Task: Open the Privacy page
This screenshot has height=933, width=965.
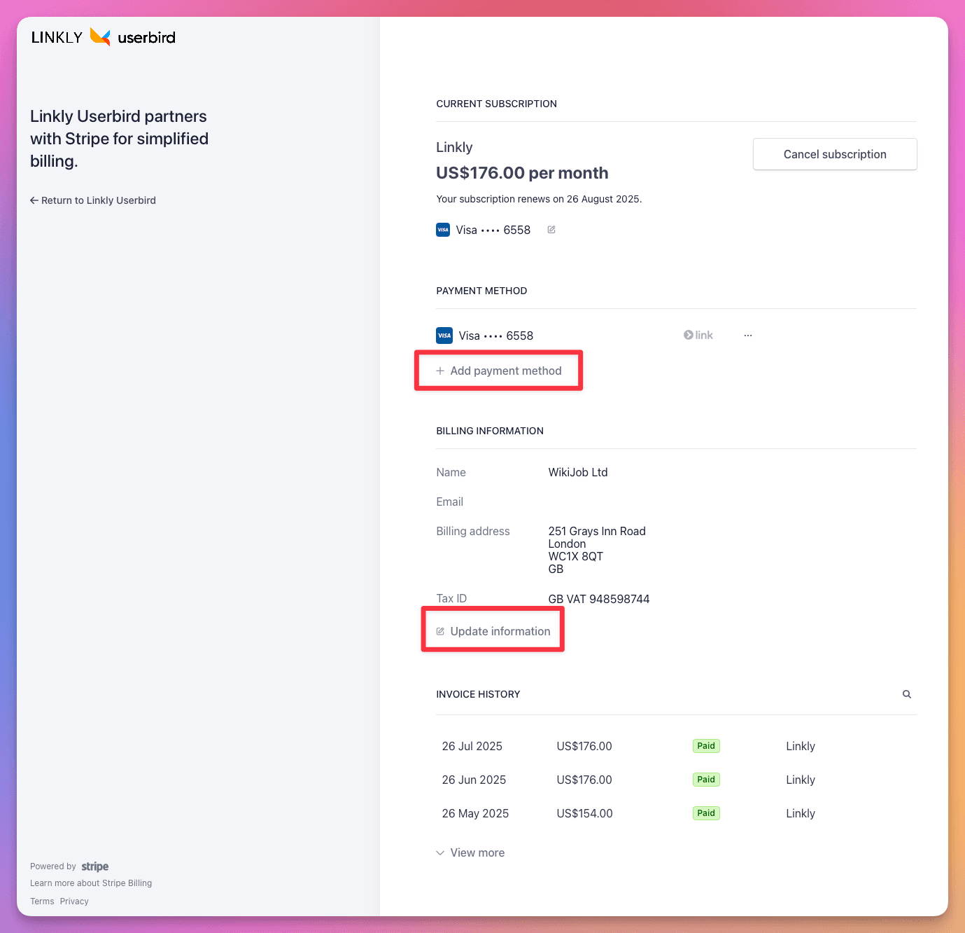Action: [73, 901]
